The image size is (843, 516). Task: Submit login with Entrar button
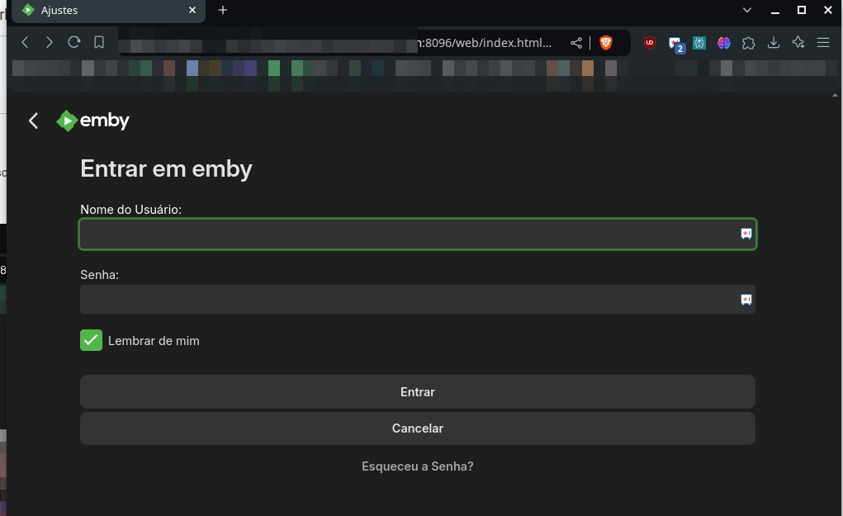[x=418, y=392]
